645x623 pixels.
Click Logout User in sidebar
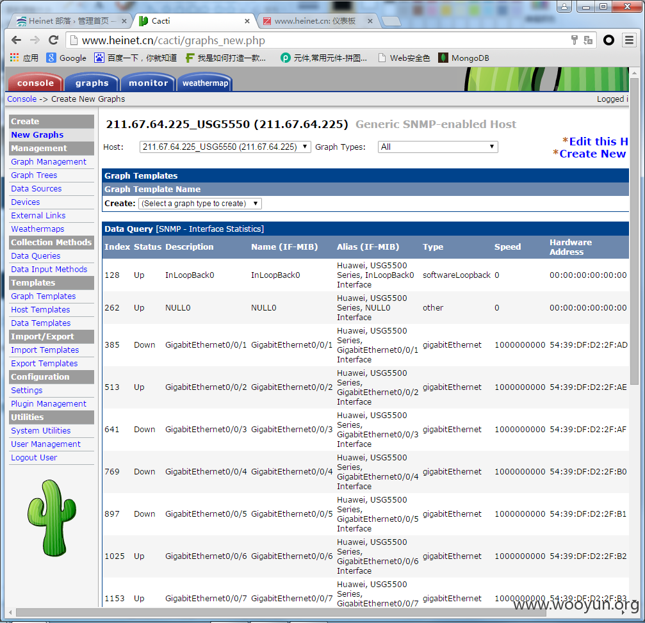click(34, 457)
